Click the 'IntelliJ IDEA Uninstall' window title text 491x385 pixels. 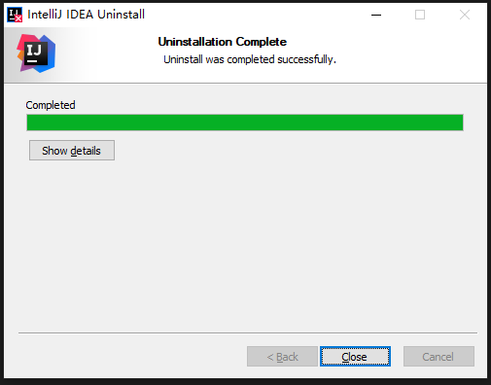pyautogui.click(x=86, y=15)
